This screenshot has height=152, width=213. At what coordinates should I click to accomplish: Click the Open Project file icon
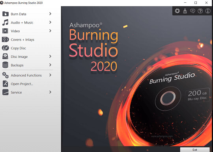pyautogui.click(x=5, y=83)
